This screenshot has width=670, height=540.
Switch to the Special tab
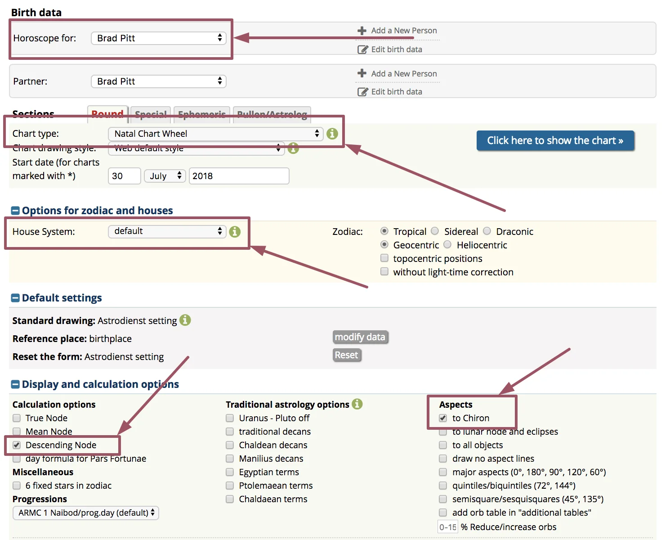pyautogui.click(x=151, y=114)
